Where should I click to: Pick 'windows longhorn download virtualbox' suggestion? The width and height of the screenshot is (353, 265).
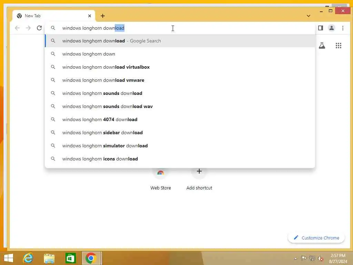coord(180,67)
